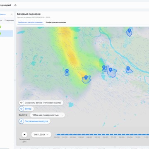Image resolution: width=149 pixels, height=149 pixels.
Task: Click the map pin near the top right
Action: pyautogui.click(x=129, y=31)
